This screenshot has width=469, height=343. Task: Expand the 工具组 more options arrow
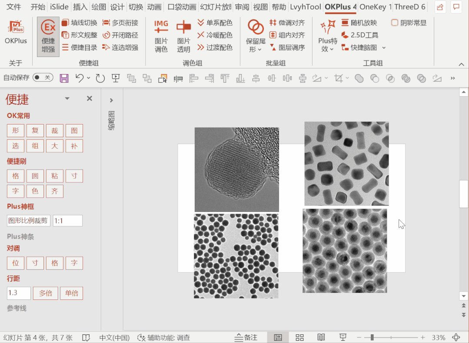pos(384,47)
